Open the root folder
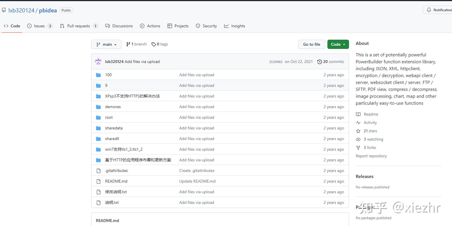The image size is (452, 226). point(109,117)
